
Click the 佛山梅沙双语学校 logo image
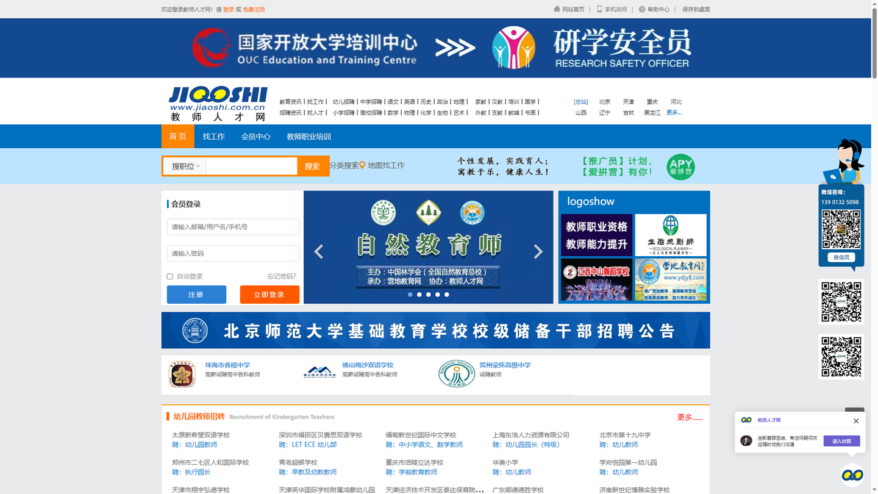click(319, 372)
